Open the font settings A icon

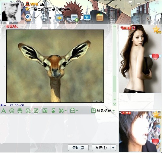[x=4, y=111]
